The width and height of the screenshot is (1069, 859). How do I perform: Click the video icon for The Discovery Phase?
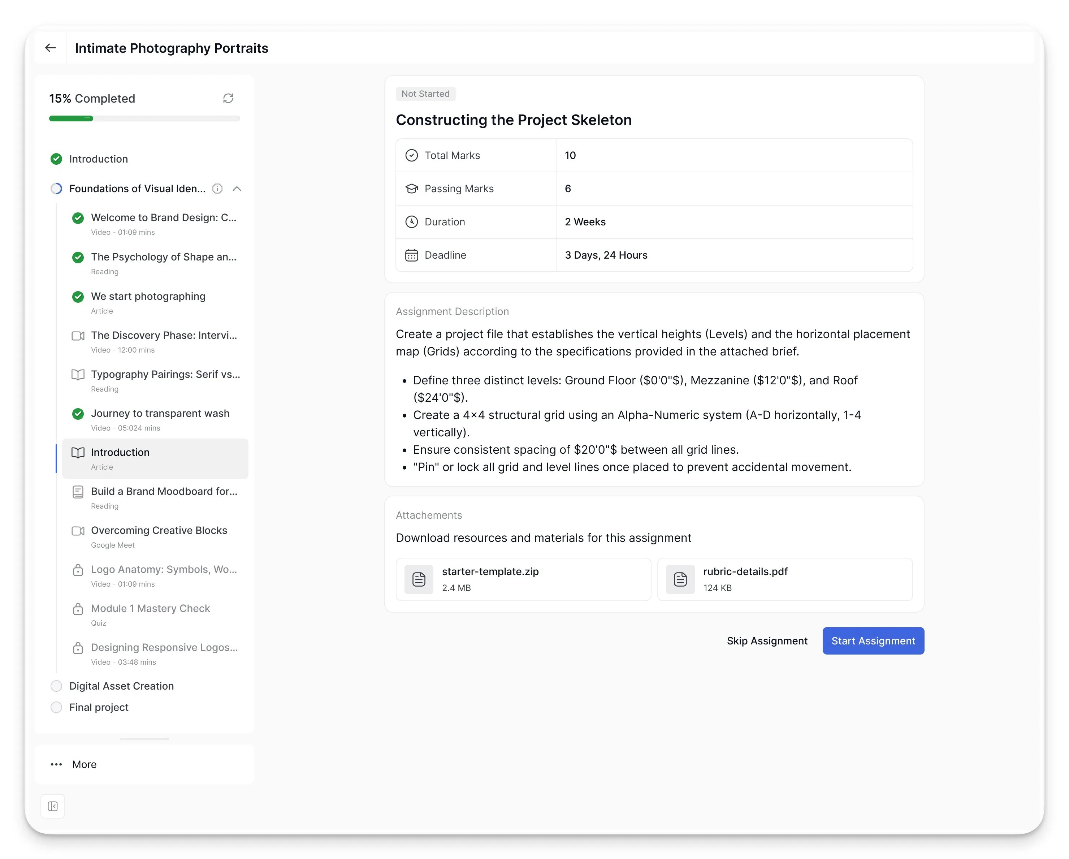pyautogui.click(x=78, y=336)
